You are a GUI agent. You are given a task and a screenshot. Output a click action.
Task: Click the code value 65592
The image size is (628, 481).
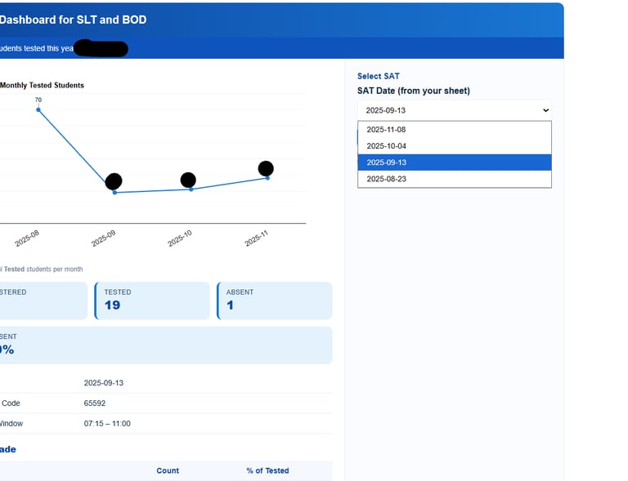click(95, 403)
